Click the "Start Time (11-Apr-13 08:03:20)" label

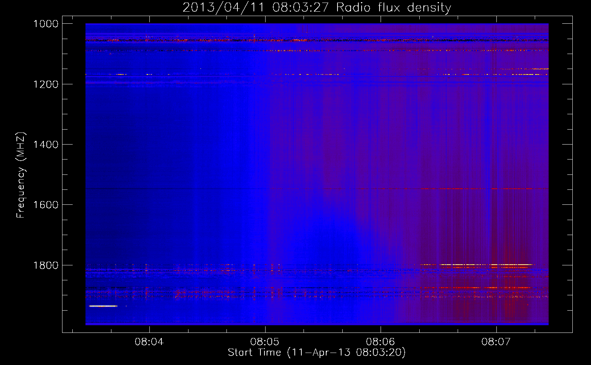click(317, 353)
